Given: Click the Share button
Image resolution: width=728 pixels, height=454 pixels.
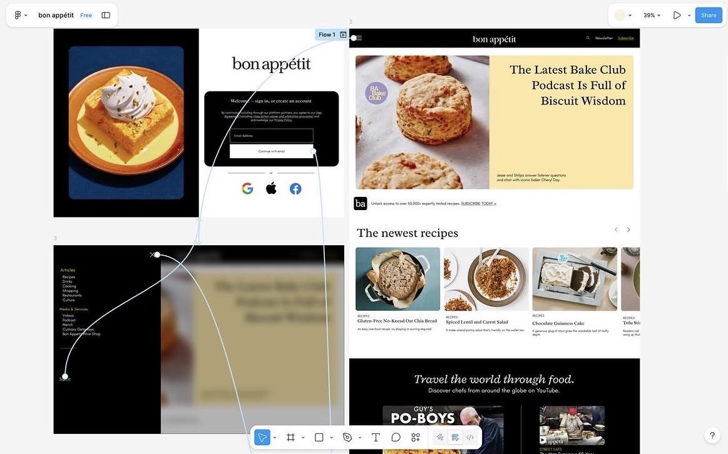Looking at the screenshot, I should click(709, 15).
